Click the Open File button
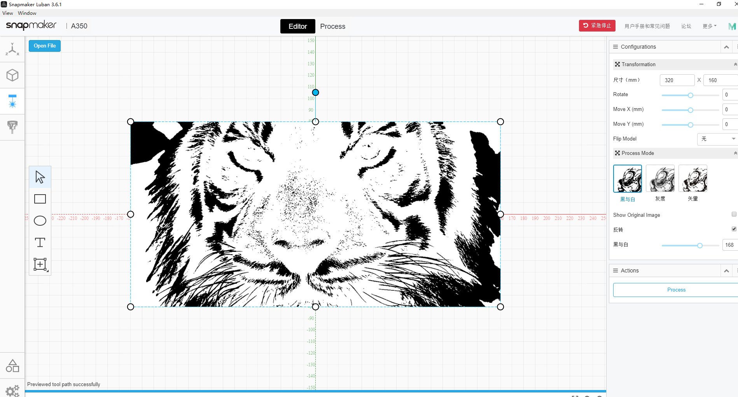This screenshot has width=738, height=397. pyautogui.click(x=45, y=46)
